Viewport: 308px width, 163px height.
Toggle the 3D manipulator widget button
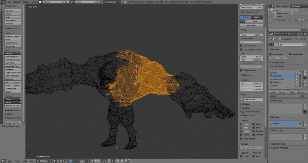(x=66, y=161)
